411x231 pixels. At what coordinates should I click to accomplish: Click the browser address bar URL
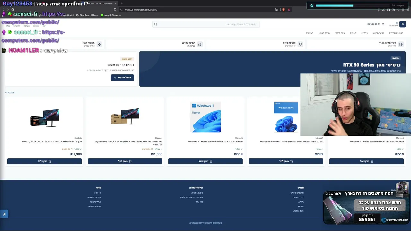point(141,10)
